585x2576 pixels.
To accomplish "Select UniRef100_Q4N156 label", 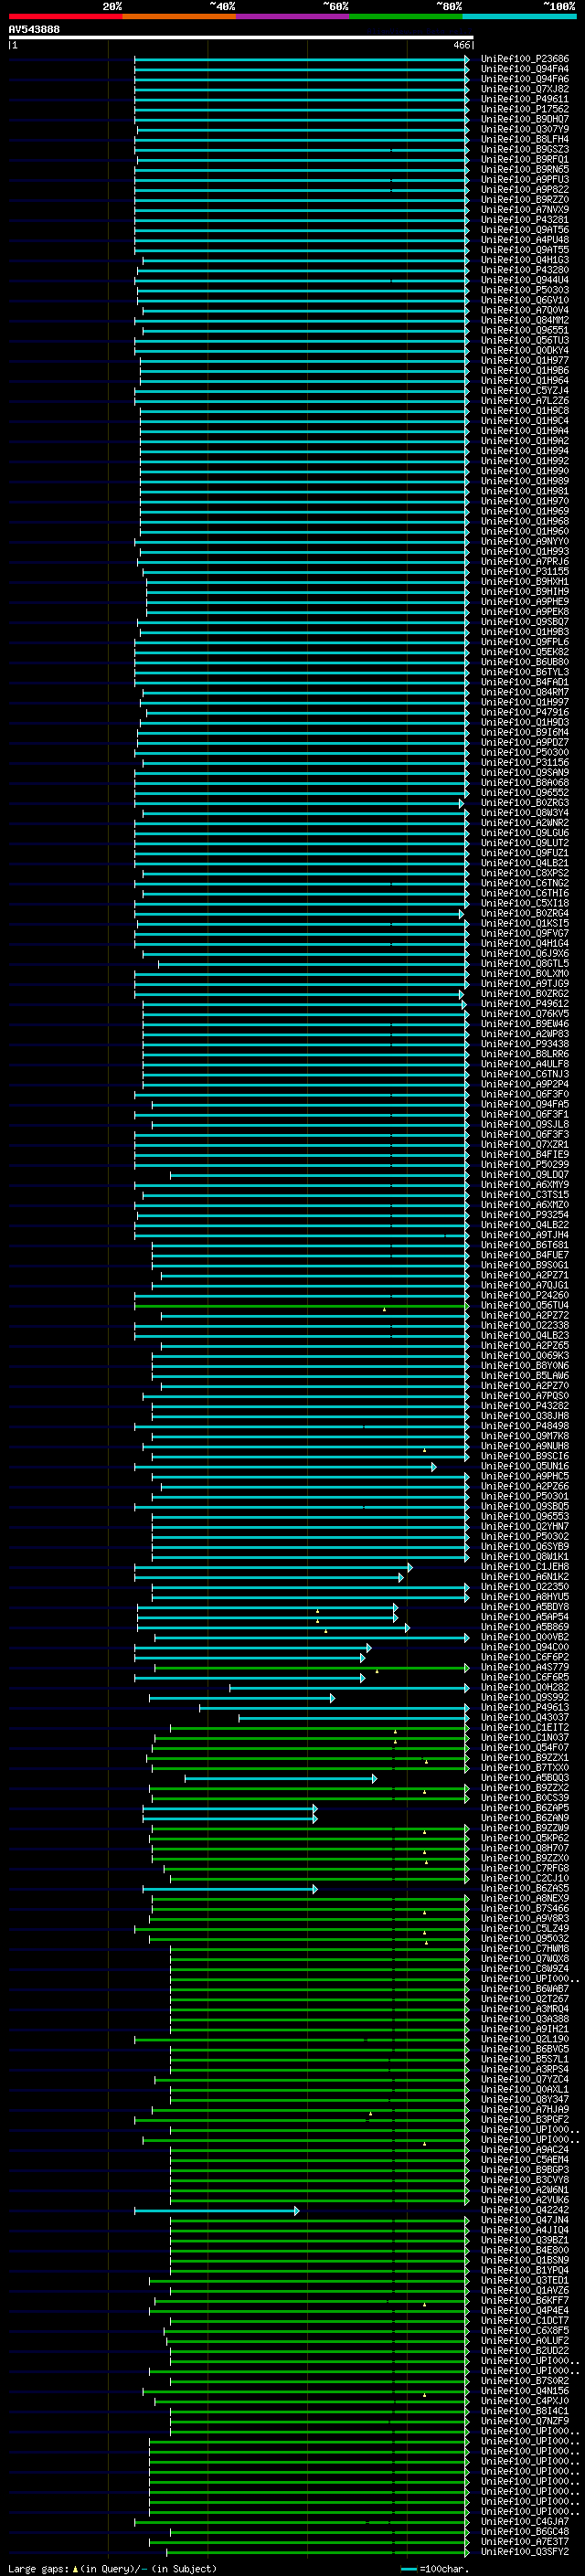I will coord(525,2391).
